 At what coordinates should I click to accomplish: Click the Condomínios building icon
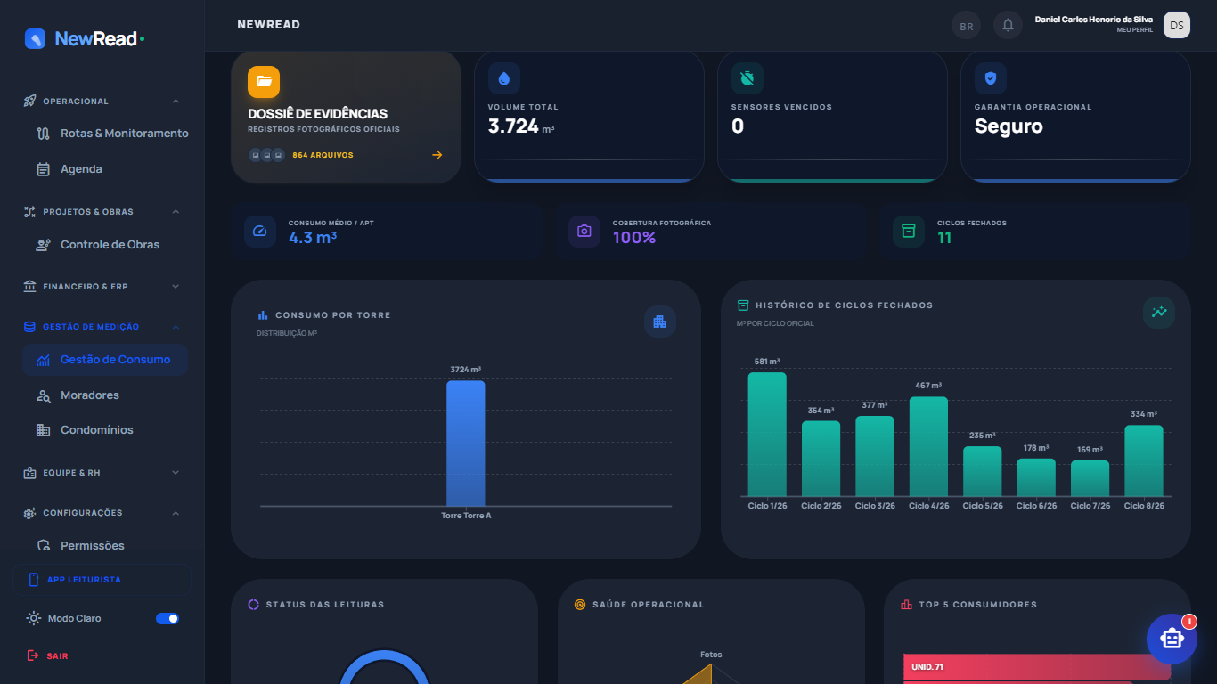(x=43, y=430)
